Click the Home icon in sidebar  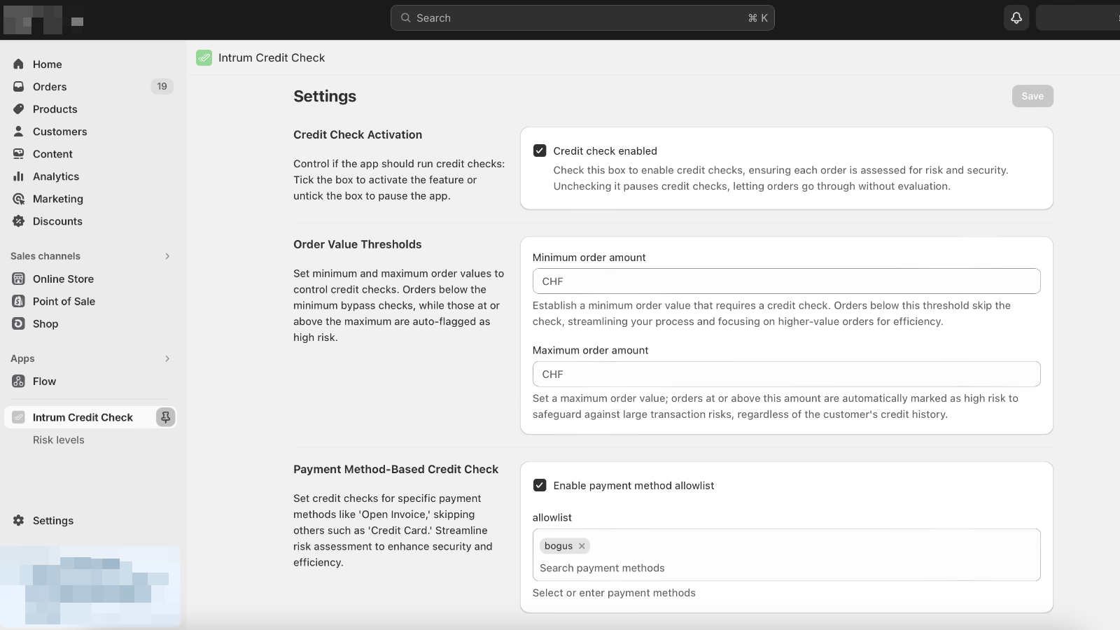19,64
